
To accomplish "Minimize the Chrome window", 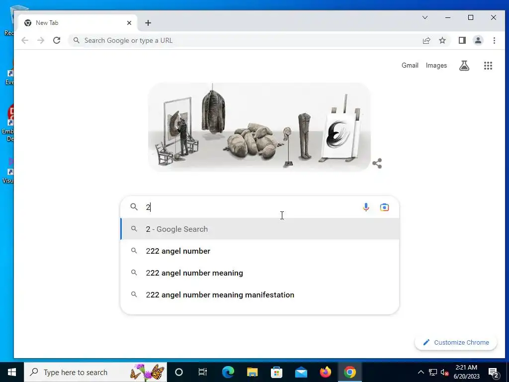I will pyautogui.click(x=448, y=17).
